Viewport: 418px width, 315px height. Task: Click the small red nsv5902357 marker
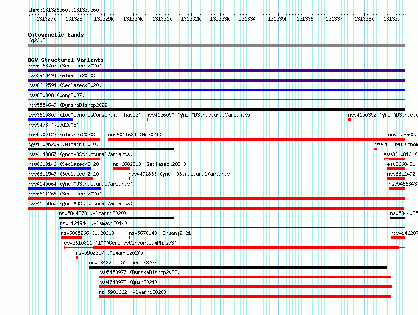click(77, 257)
